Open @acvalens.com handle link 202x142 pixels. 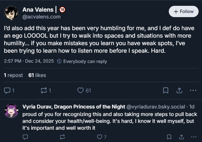point(41,17)
